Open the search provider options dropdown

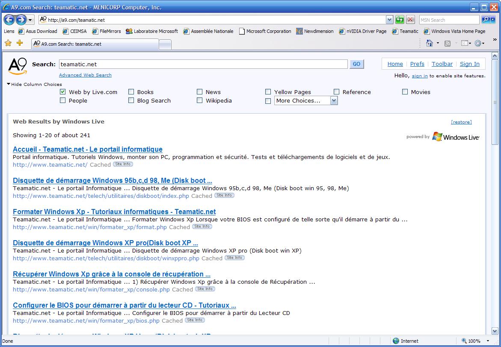(x=493, y=20)
